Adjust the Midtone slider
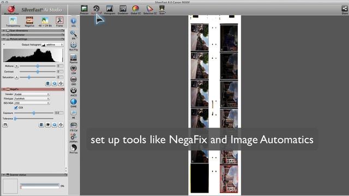The width and height of the screenshot is (349, 196). tap(38, 66)
